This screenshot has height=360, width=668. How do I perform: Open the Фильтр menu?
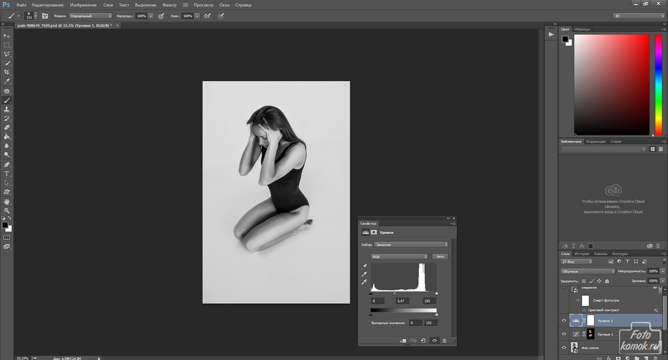pos(170,5)
